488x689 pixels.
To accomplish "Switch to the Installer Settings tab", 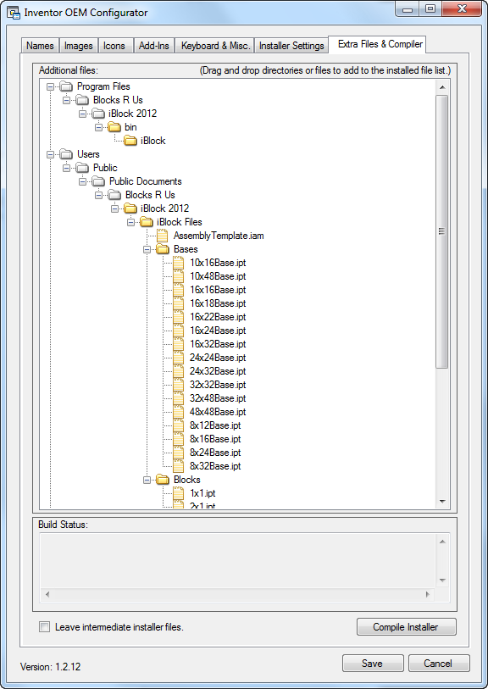I will tap(291, 46).
